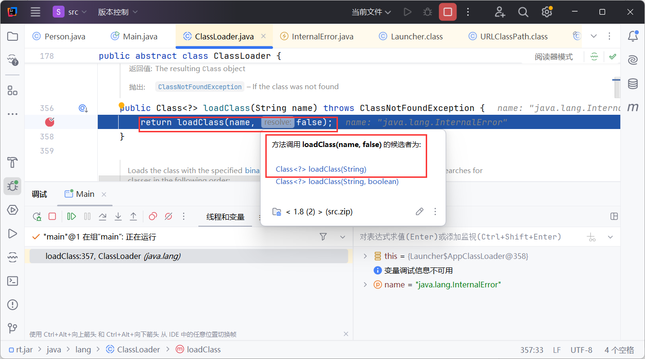Click the editor's vertical scrollbar thumb
The image size is (645, 359).
pos(617,87)
